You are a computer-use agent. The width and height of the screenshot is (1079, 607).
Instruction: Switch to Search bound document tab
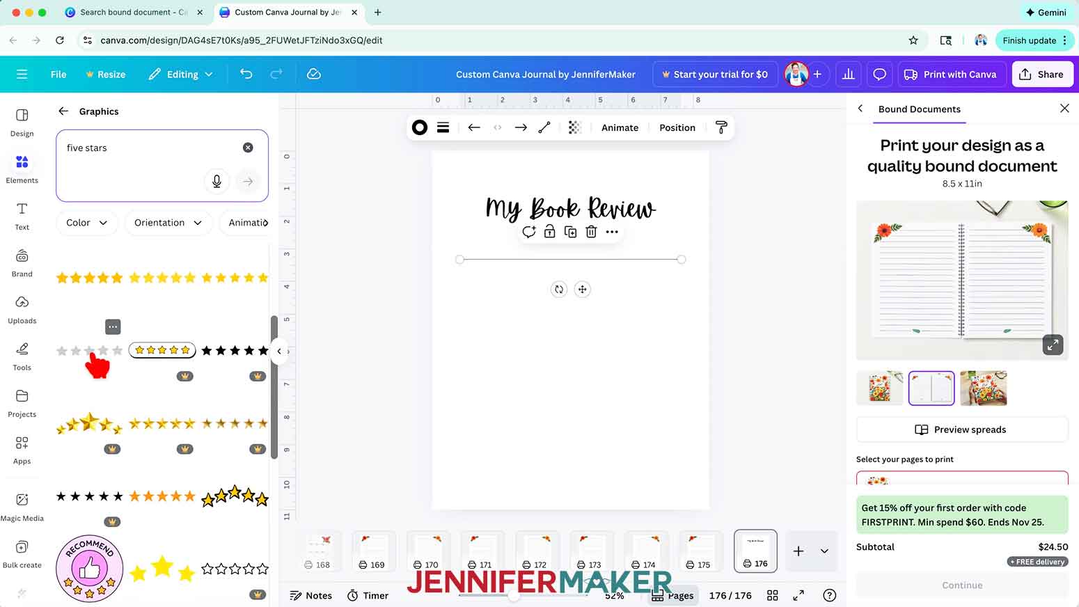tap(133, 12)
